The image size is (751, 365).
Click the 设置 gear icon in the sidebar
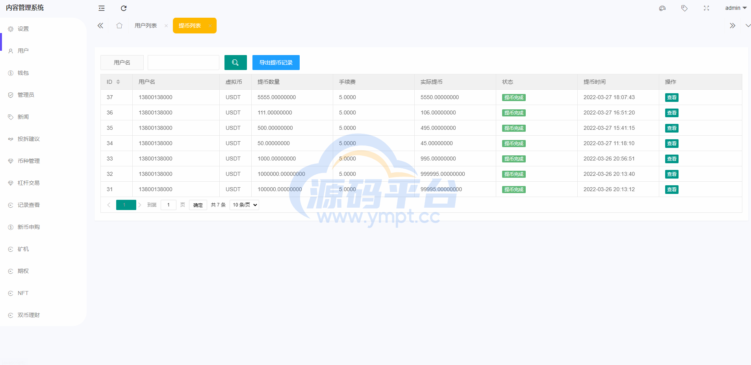pos(11,29)
